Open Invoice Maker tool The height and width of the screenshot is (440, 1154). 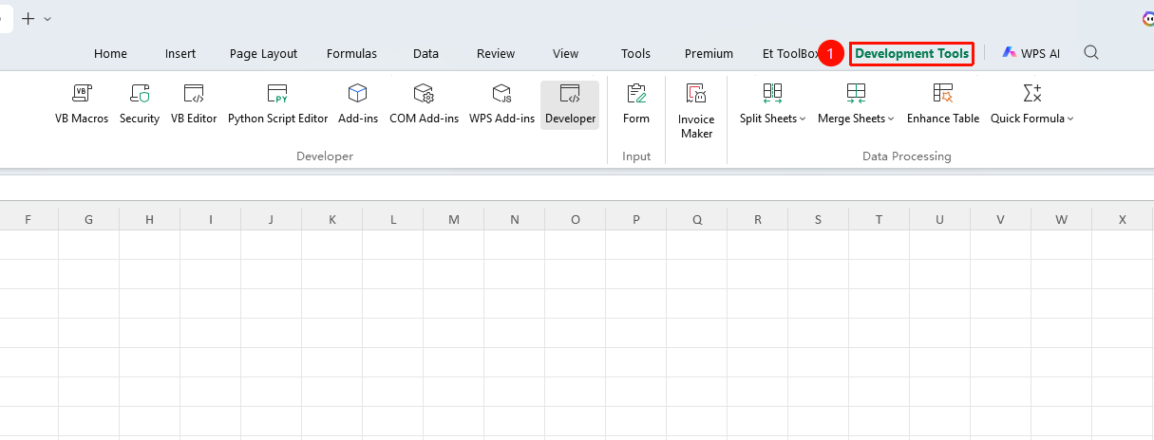pos(696,111)
